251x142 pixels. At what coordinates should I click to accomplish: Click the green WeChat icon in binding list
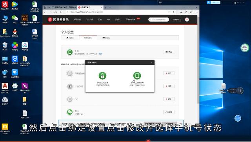[70, 112]
